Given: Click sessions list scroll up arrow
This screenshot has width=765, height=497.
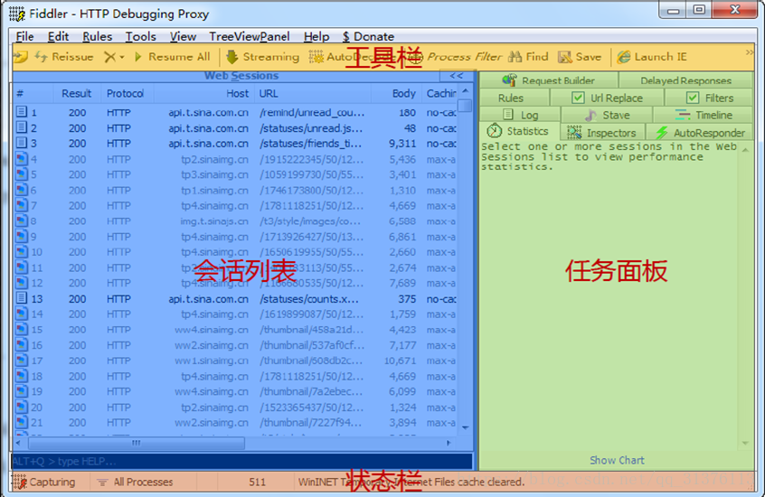Looking at the screenshot, I should [x=466, y=91].
